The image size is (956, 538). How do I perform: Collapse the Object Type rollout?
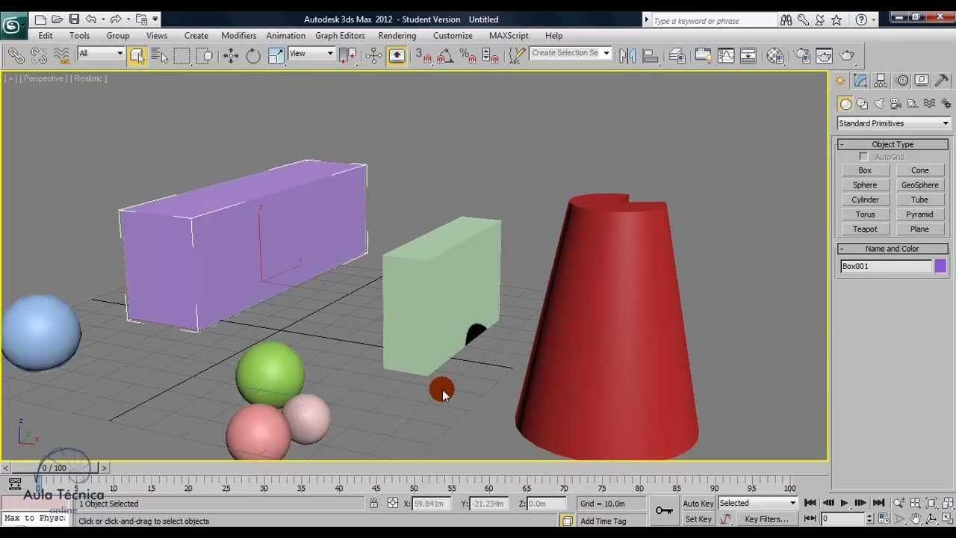[893, 144]
